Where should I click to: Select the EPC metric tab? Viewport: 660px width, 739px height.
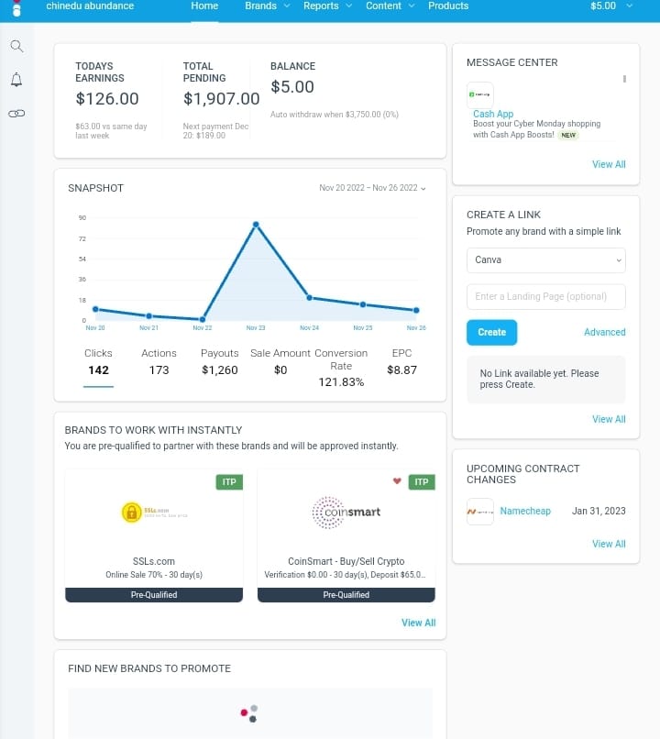pyautogui.click(x=401, y=362)
